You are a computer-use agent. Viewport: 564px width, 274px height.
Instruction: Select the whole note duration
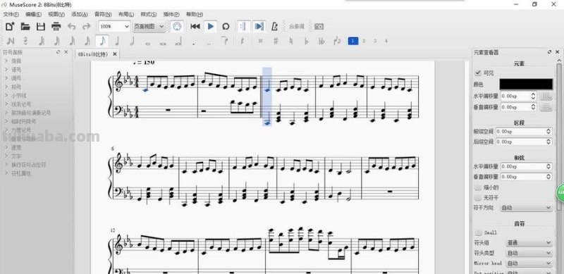pos(147,43)
